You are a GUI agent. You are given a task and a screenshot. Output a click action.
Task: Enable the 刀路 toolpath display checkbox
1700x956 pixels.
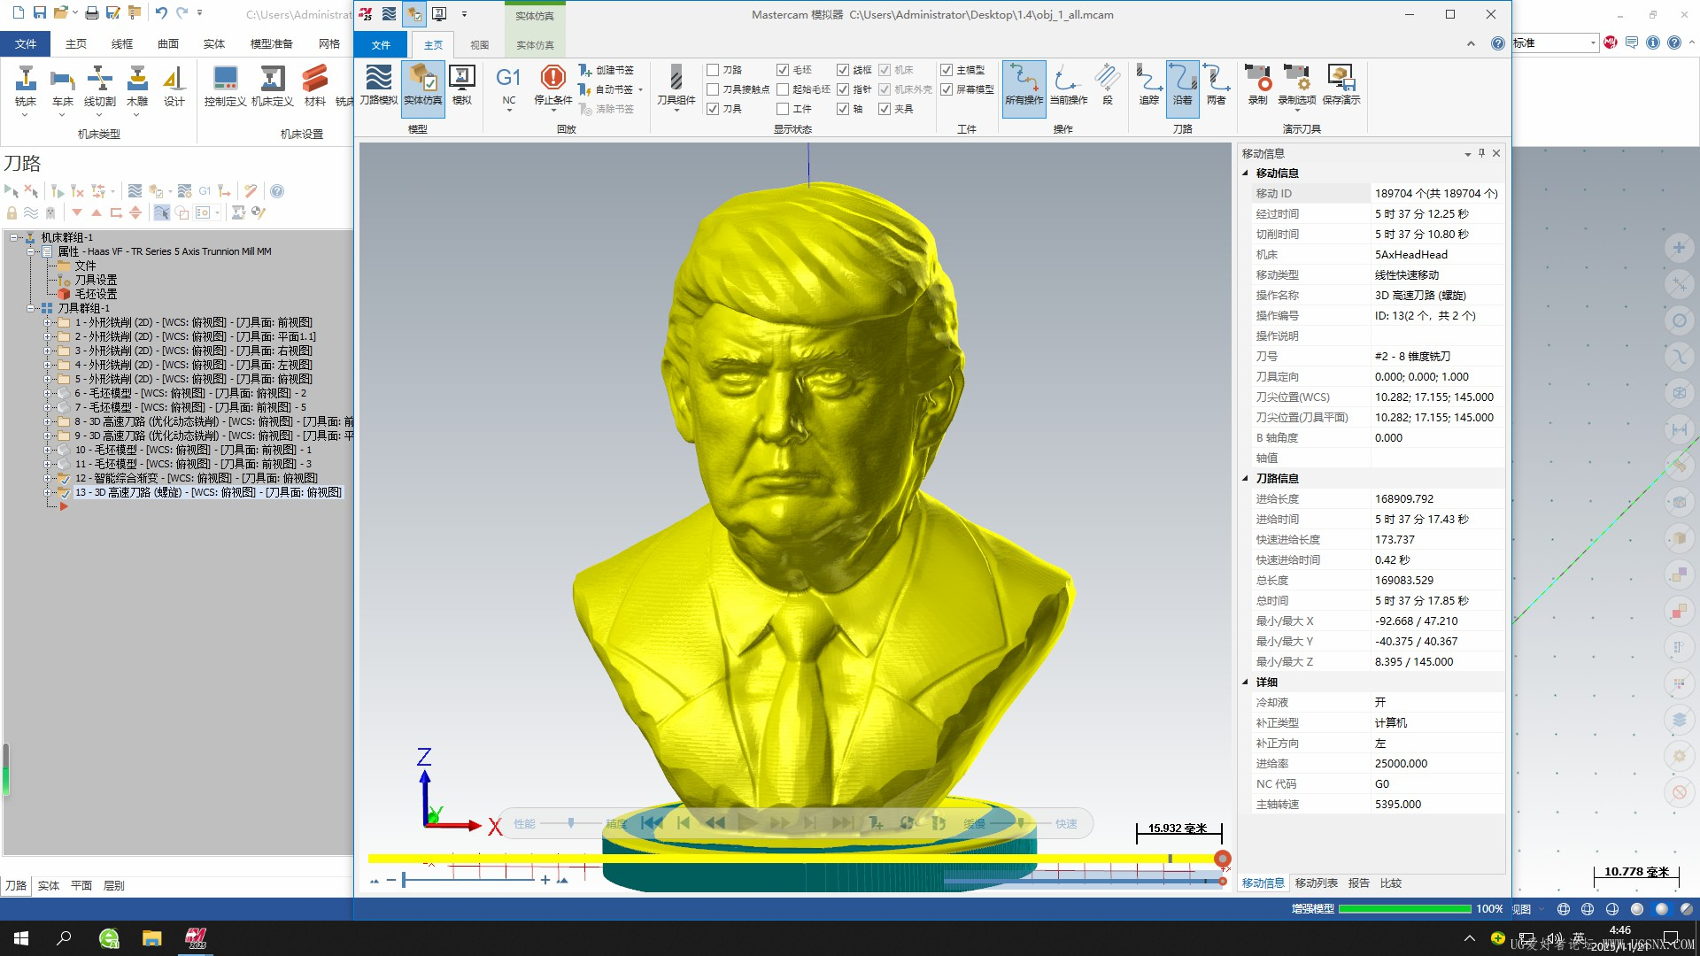(713, 70)
